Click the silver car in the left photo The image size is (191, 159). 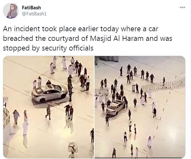(x=49, y=93)
